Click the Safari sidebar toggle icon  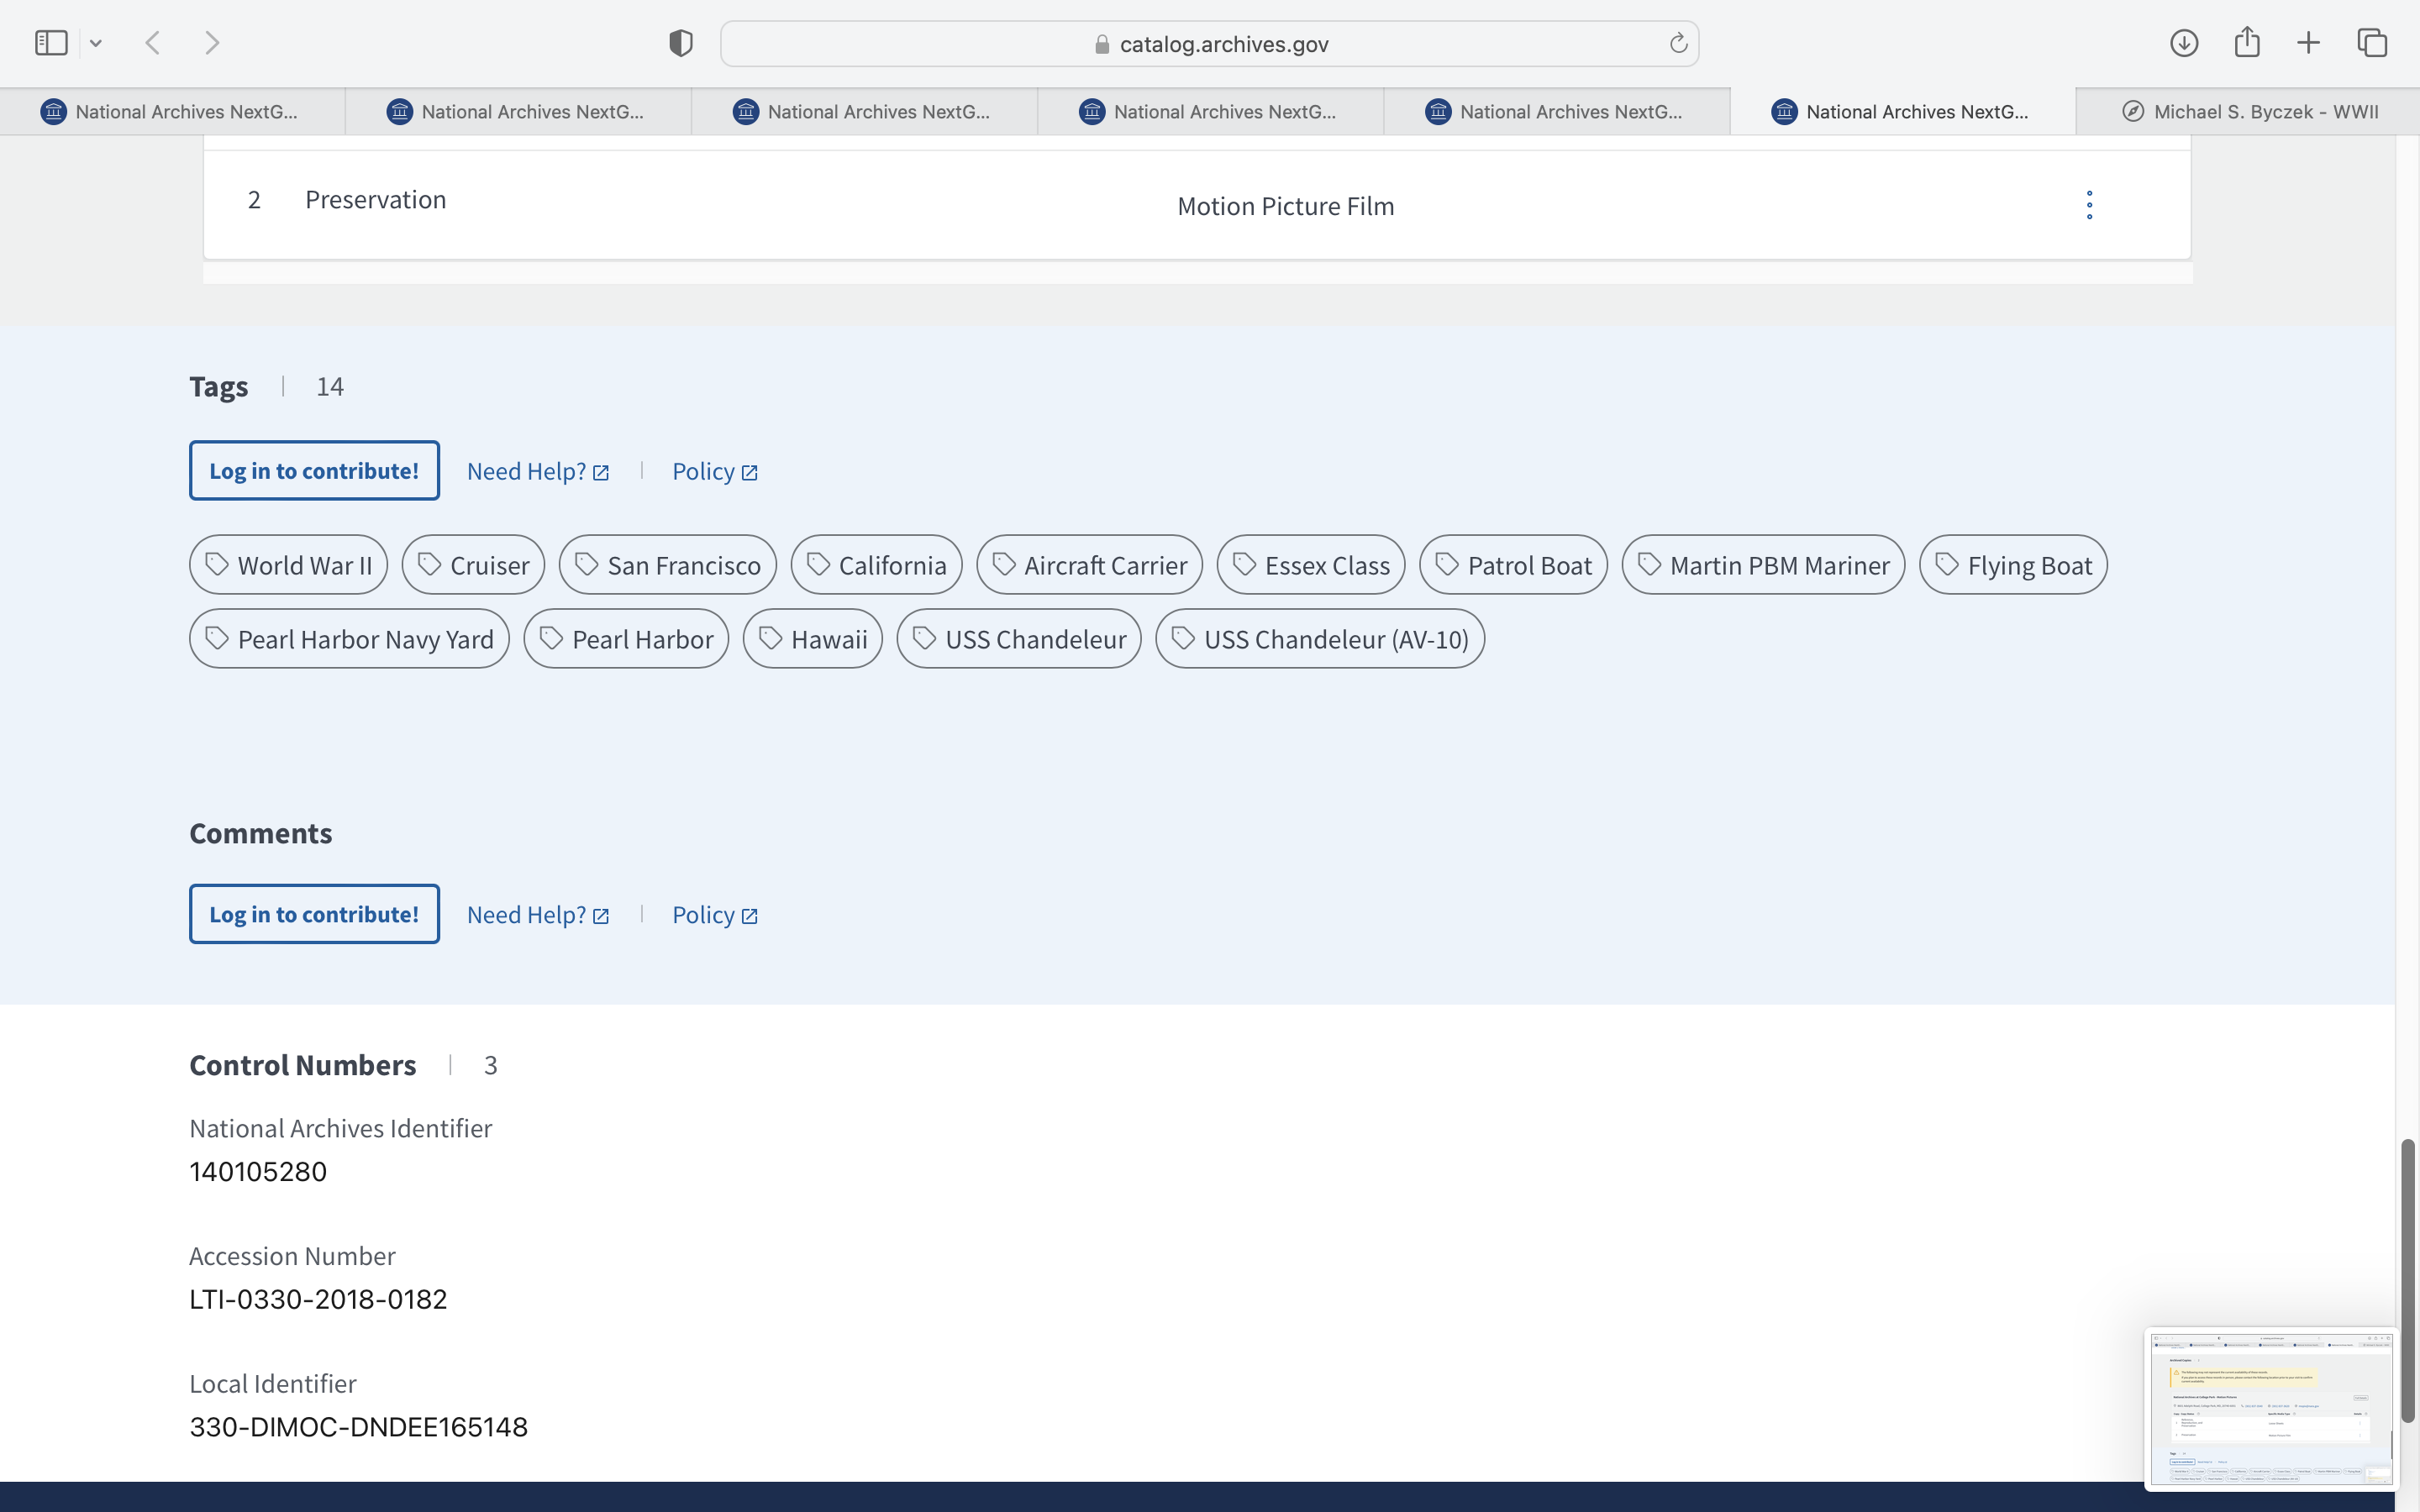tap(51, 43)
